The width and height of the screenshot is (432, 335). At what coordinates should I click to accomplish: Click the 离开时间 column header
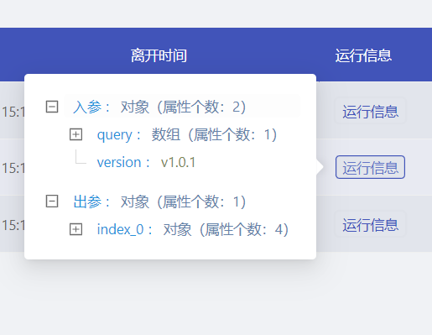point(159,55)
